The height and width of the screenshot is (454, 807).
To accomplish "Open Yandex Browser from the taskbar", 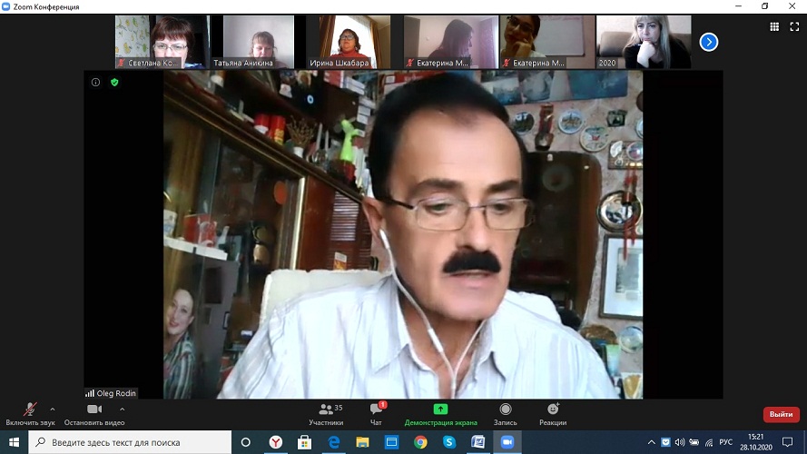I will coord(275,442).
